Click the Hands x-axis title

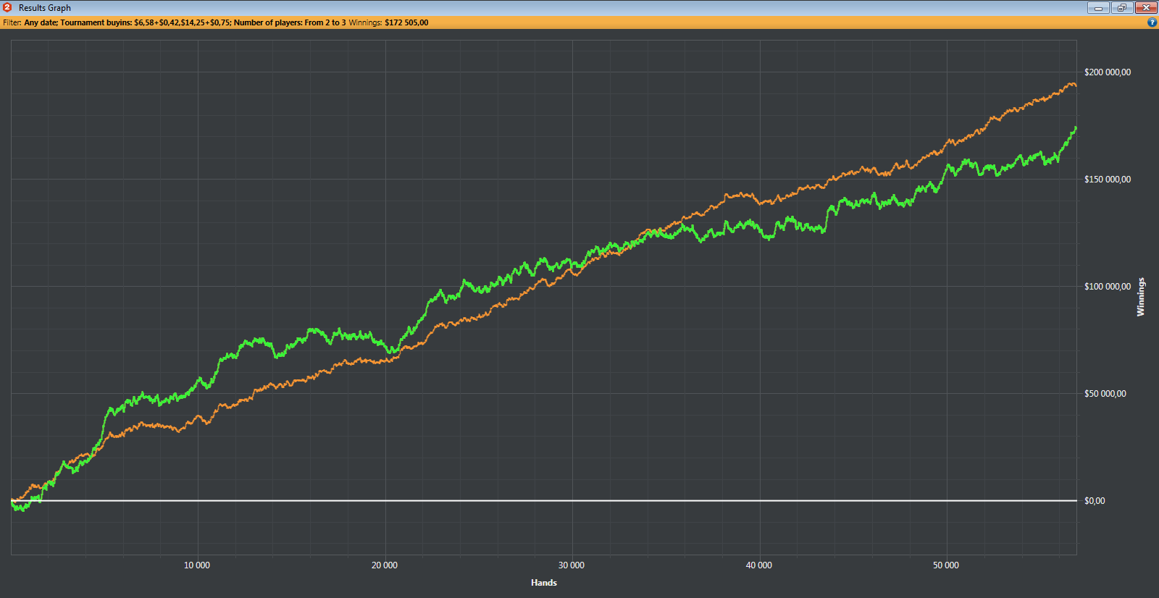(544, 583)
